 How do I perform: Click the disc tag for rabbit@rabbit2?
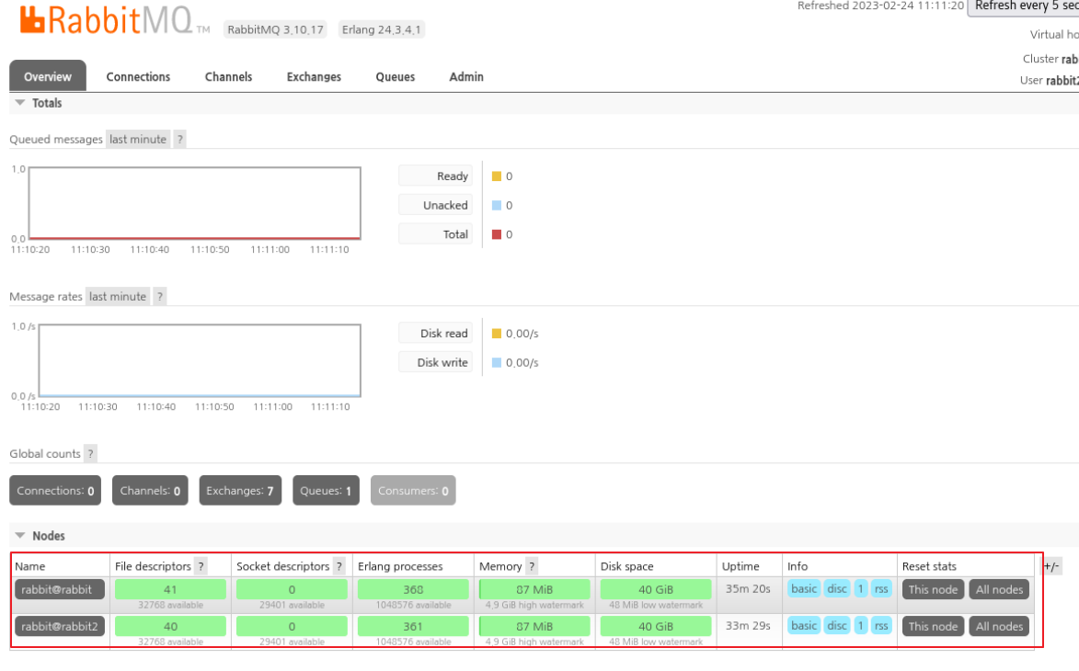pyautogui.click(x=837, y=626)
